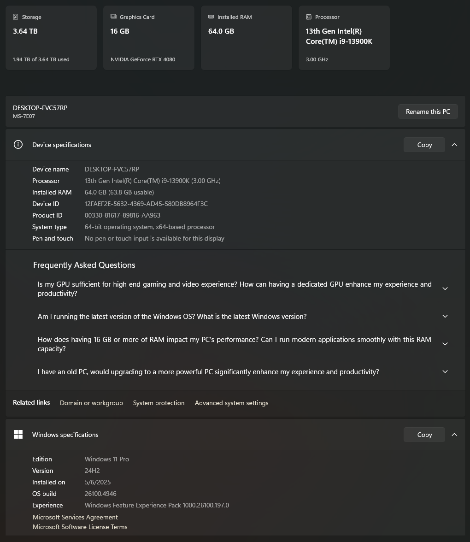Copy the device specifications
Image resolution: width=470 pixels, height=542 pixels.
424,145
